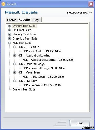Expand the Memory Test Suite node
Screen dimensions: 95x130
(9, 34)
